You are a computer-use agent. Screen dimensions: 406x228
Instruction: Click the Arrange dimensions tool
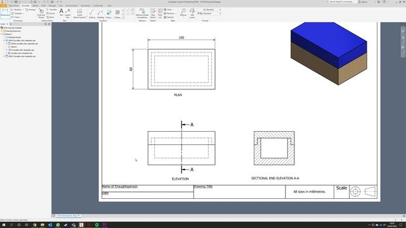30,9
